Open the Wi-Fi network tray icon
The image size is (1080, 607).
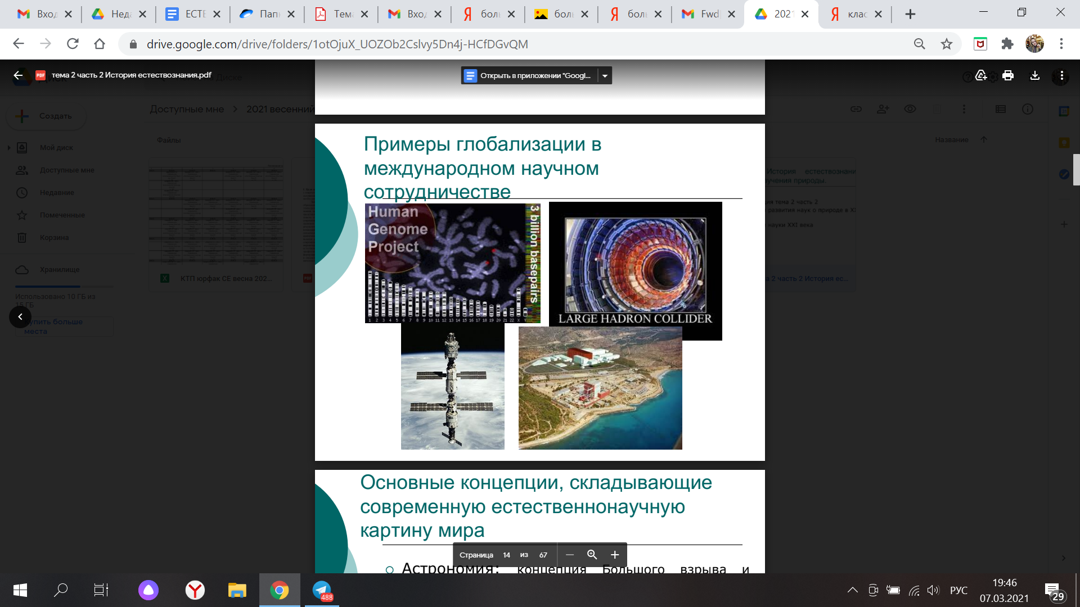coord(914,590)
